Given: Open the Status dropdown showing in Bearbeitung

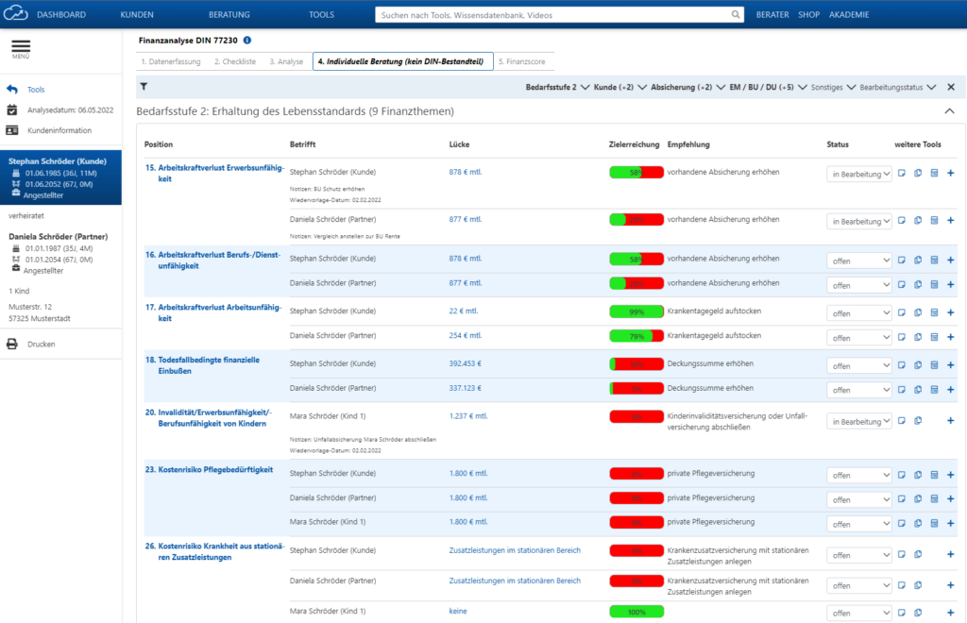Looking at the screenshot, I should (x=859, y=173).
